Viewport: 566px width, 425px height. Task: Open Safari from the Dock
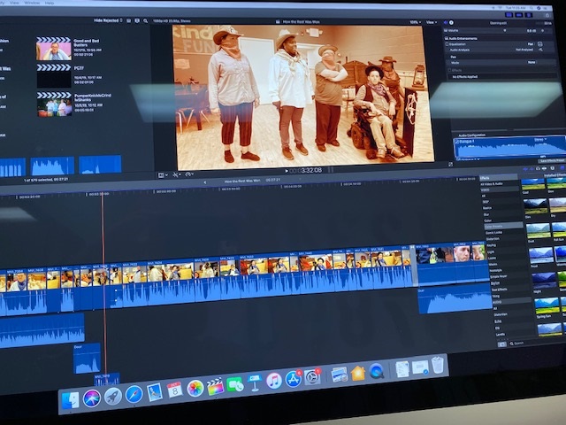134,394
